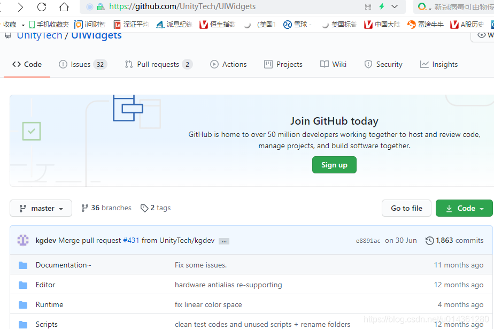Click the lightning bolt speed icon

382,6
